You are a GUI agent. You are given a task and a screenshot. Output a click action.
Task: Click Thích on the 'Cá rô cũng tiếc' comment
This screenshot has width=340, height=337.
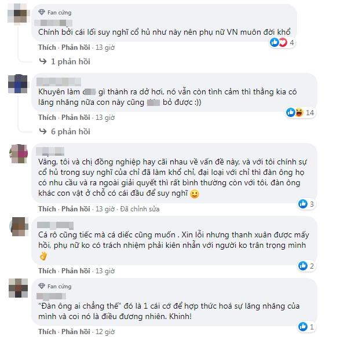(x=47, y=270)
